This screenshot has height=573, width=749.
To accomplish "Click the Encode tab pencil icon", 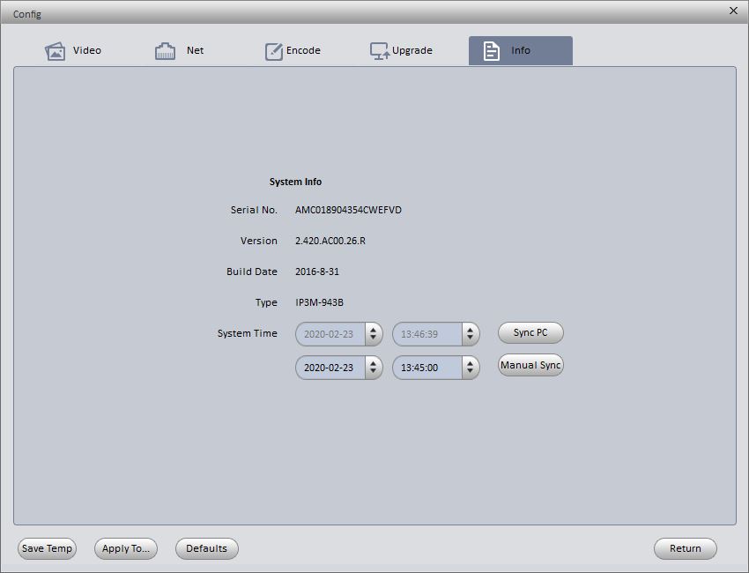I will [x=274, y=51].
